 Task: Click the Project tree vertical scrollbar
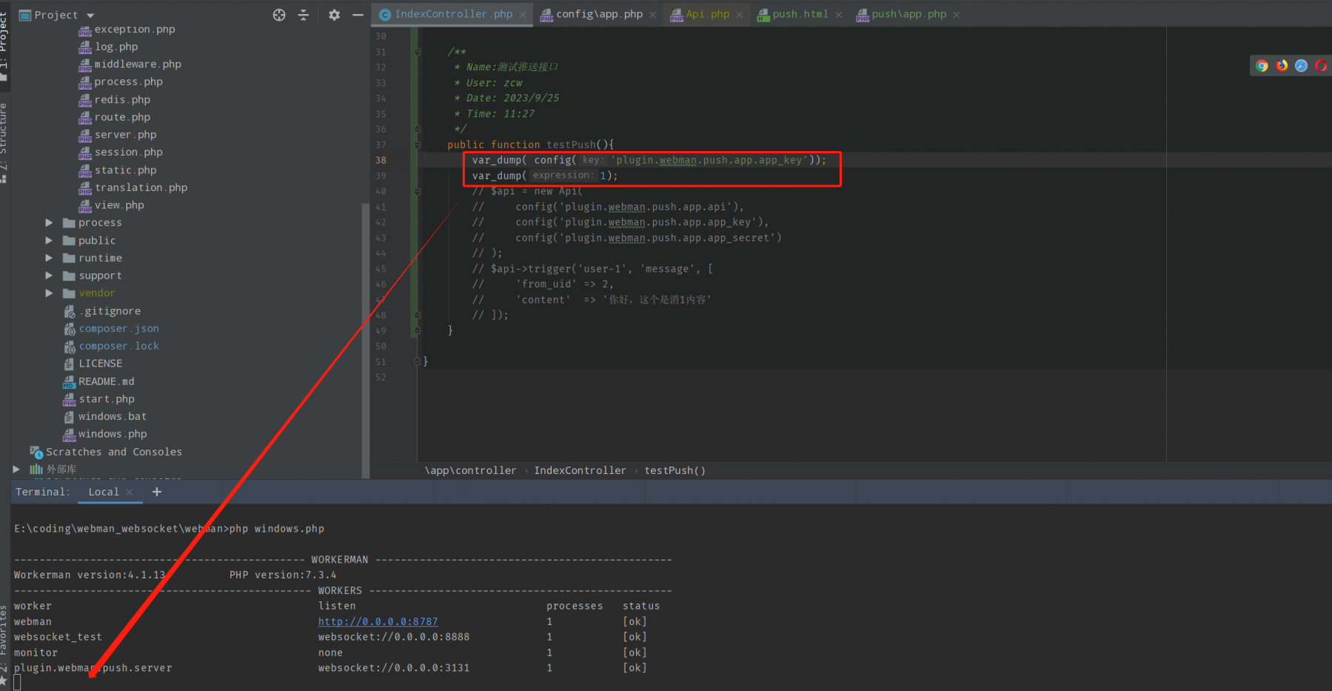pos(365,341)
